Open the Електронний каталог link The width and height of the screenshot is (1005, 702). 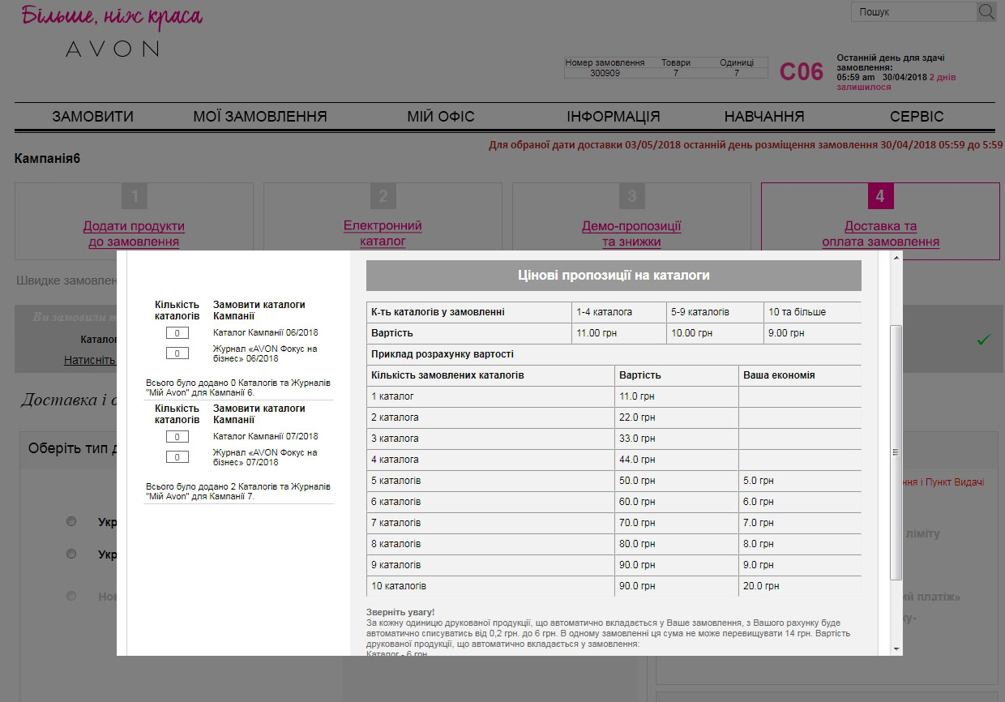tap(383, 233)
